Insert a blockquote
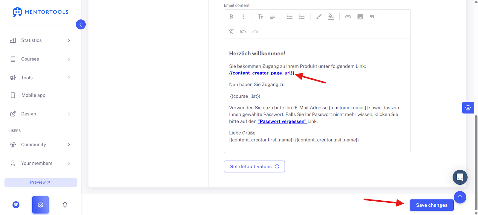 click(372, 17)
